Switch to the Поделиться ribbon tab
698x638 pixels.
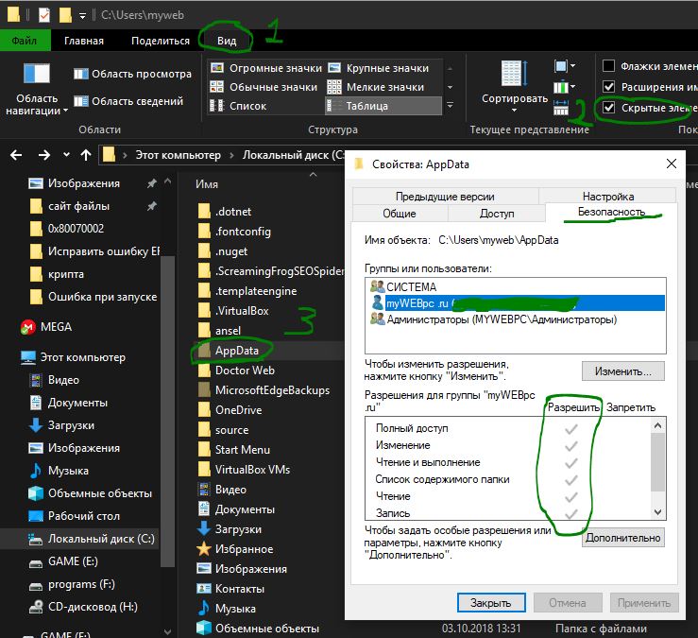(161, 41)
